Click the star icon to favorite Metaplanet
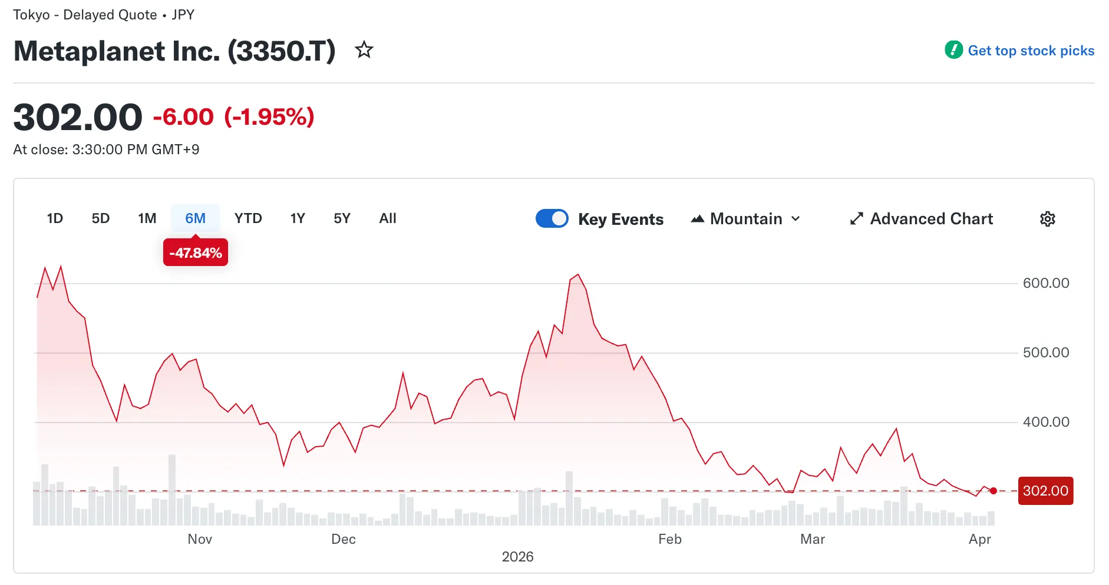 [x=364, y=50]
